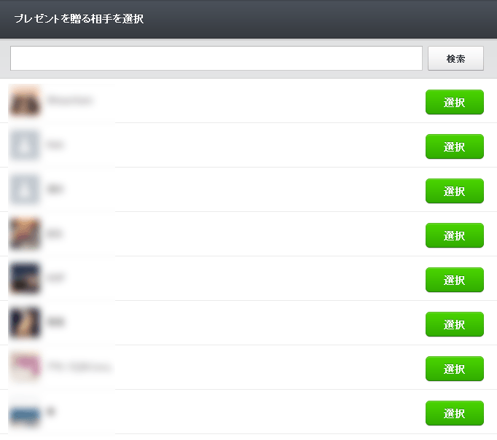
Task: Click the friend search text field
Action: pyautogui.click(x=216, y=58)
